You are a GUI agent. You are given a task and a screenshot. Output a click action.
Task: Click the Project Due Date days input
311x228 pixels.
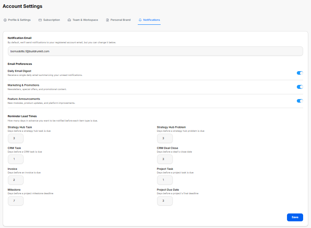165,200
